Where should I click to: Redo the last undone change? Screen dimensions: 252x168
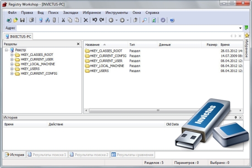click(102, 20)
